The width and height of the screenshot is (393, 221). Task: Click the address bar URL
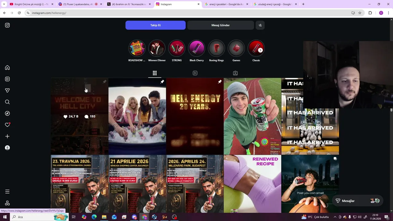click(x=49, y=13)
